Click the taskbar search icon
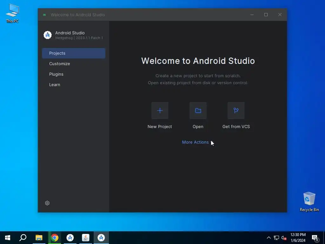The width and height of the screenshot is (325, 244). [x=23, y=238]
